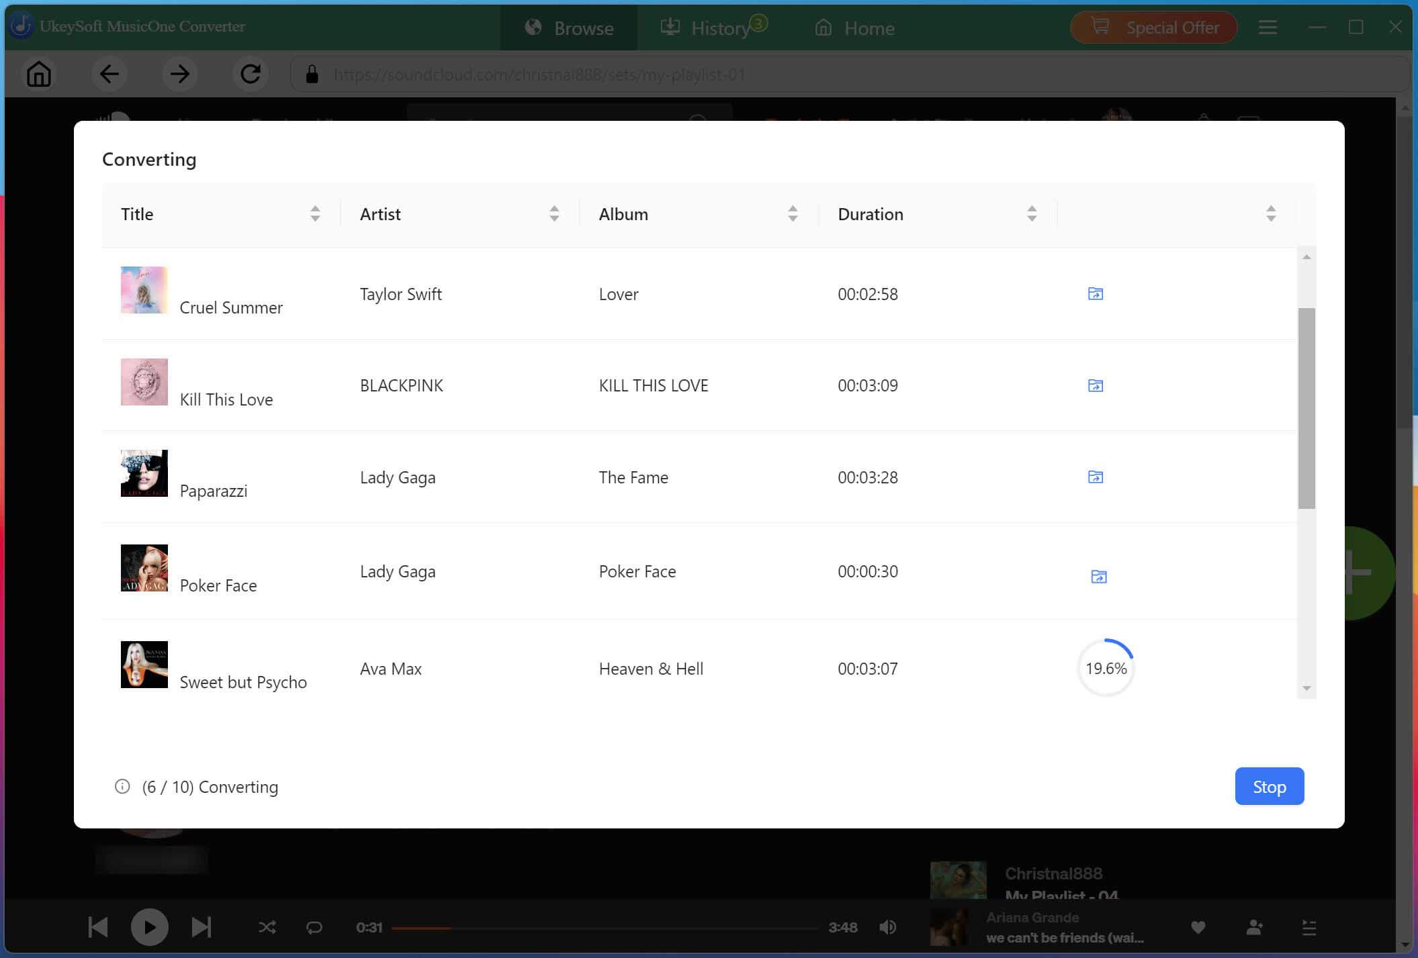Click the converting list scrollbar thumb
The image size is (1418, 958).
tap(1306, 408)
